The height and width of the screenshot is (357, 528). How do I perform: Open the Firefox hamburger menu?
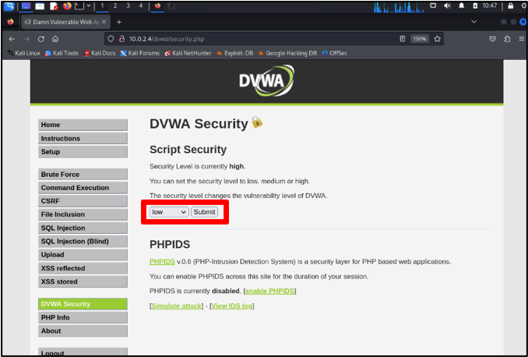click(521, 39)
